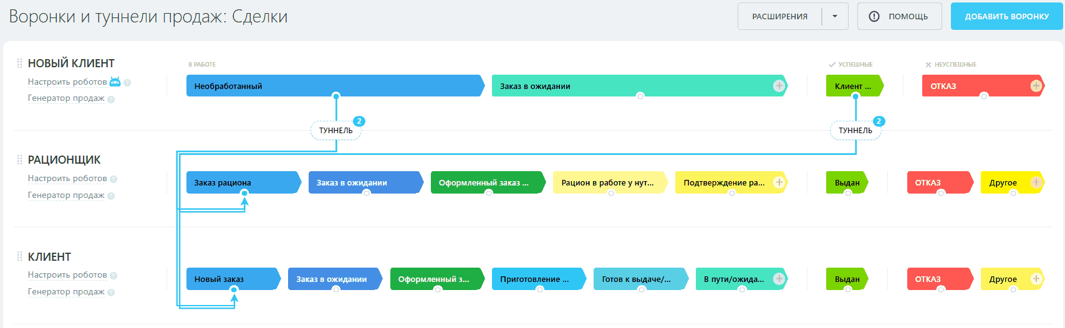This screenshot has width=1065, height=328.
Task: Click plus icon on ОТКАЗ stage in НОВЫЙ КЛИЕНТ
Action: click(x=1036, y=86)
